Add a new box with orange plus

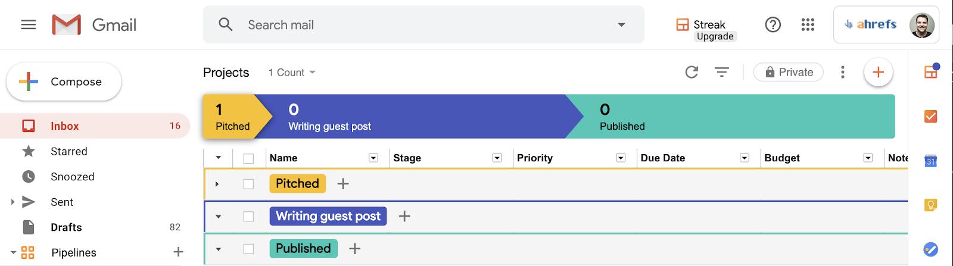click(878, 73)
